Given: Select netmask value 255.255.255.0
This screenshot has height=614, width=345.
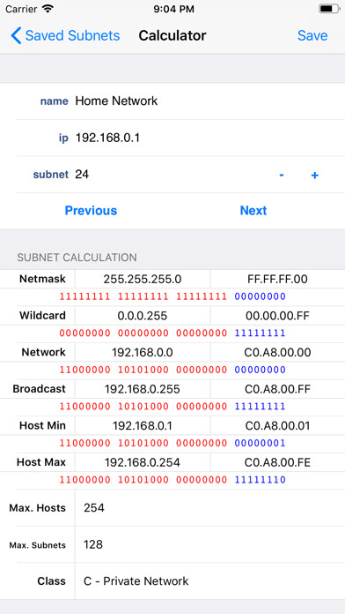Looking at the screenshot, I should [143, 279].
